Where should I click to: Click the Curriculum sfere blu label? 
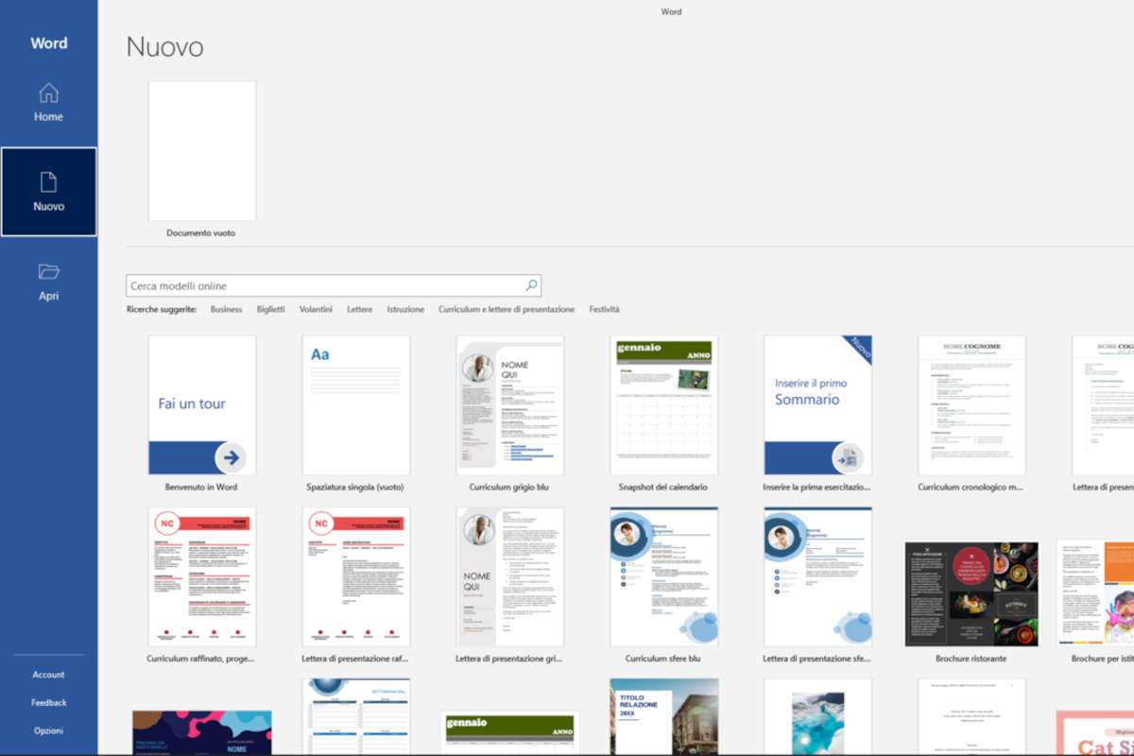point(663,659)
